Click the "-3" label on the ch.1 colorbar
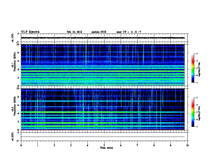This screenshot has height=163, width=211. 197,54
